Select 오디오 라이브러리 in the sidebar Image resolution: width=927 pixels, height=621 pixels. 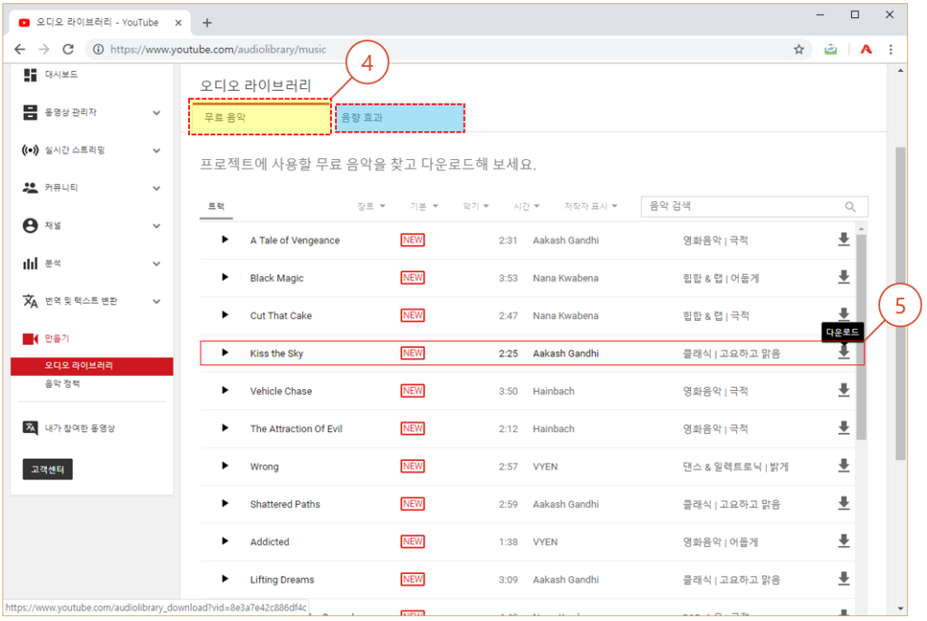pos(91,366)
